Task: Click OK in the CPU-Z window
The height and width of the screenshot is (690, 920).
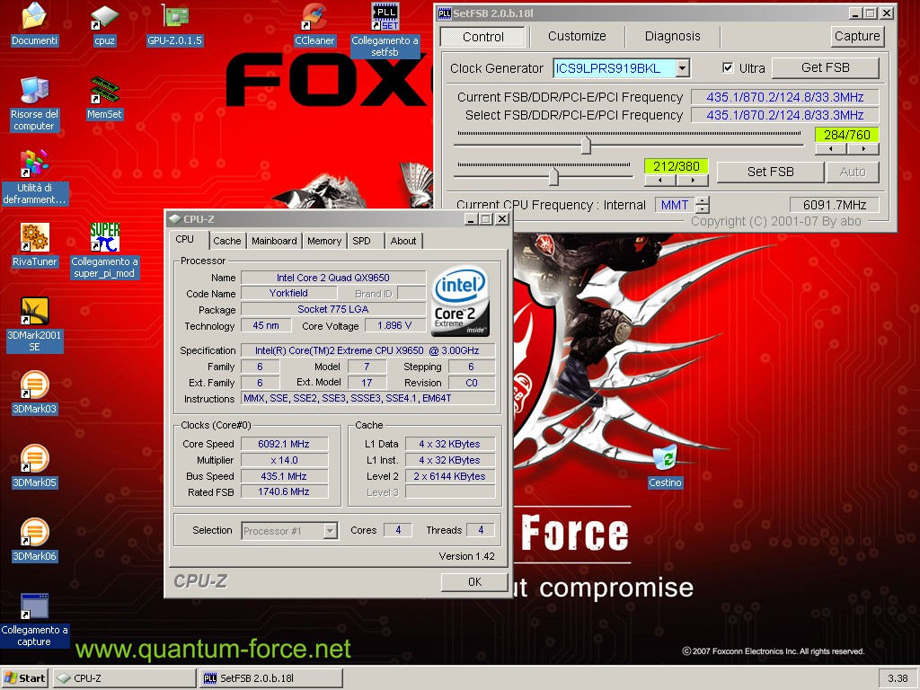Action: 474,581
